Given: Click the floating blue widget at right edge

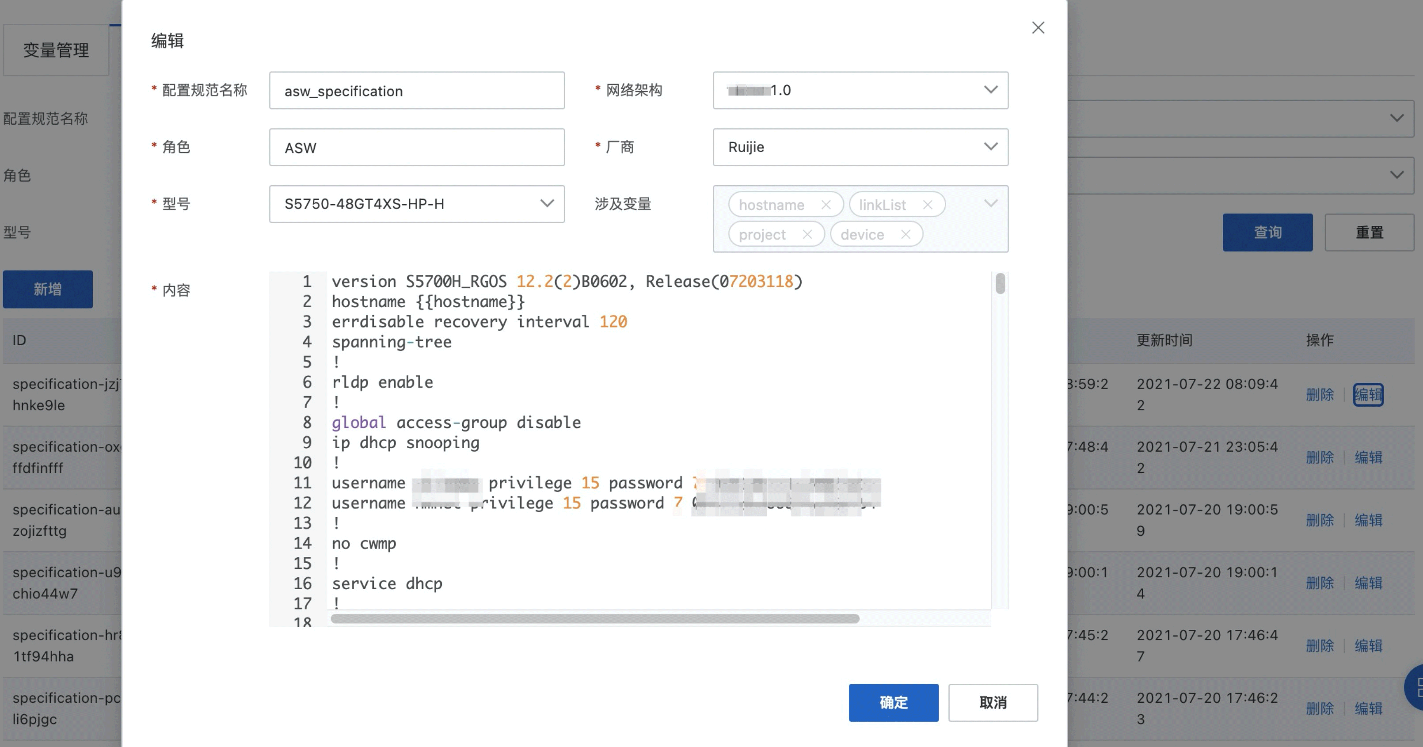Looking at the screenshot, I should pos(1415,687).
